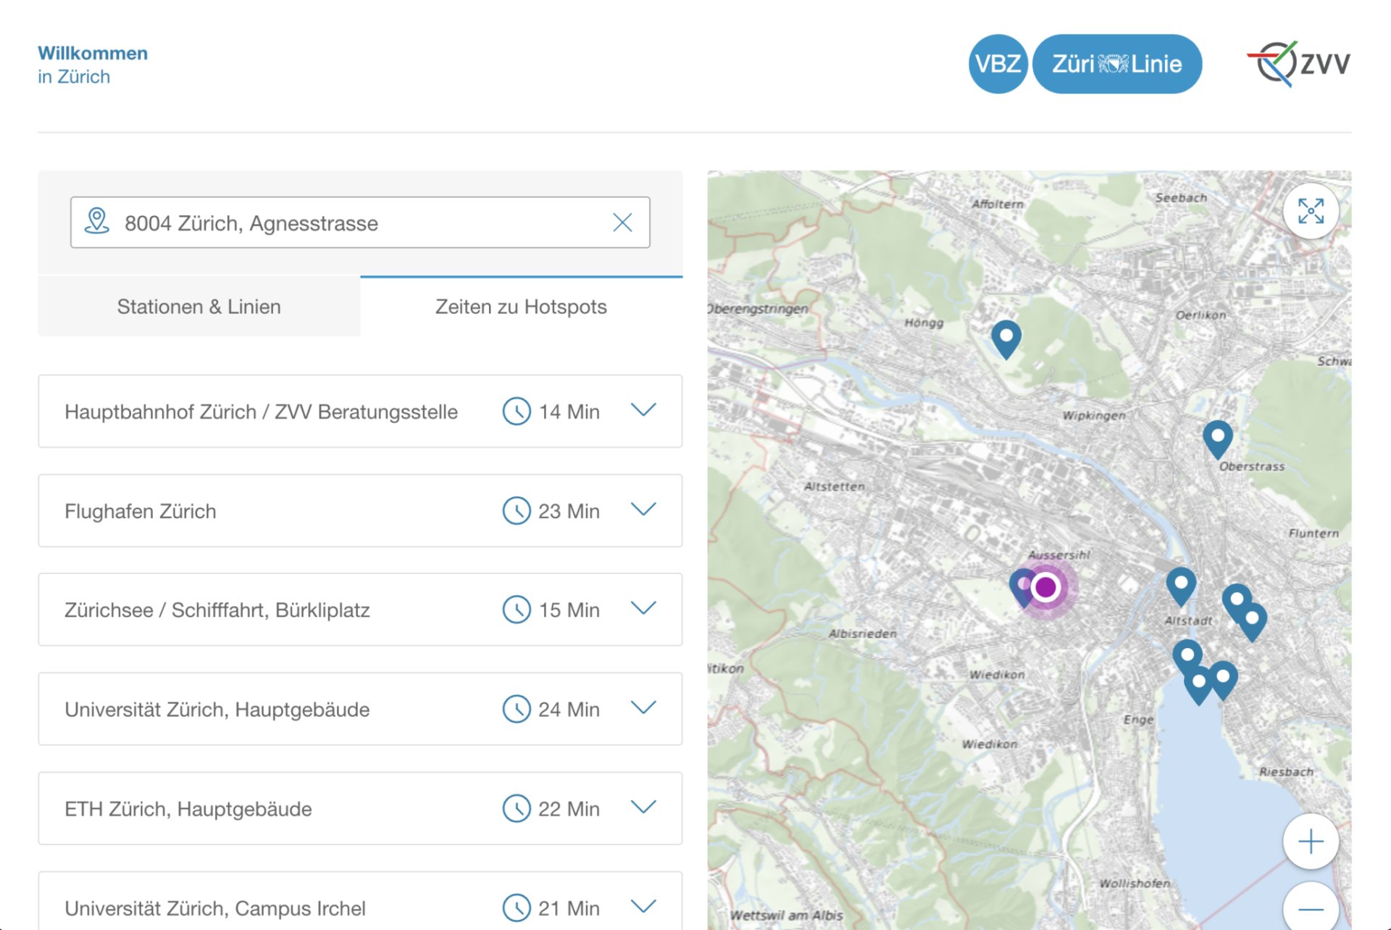1391x930 pixels.
Task: Click the clock icon beside Hauptbahnhof Zürich
Action: (515, 411)
